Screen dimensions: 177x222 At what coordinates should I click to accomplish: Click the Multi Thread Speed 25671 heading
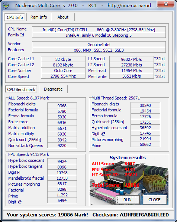click(x=116, y=98)
